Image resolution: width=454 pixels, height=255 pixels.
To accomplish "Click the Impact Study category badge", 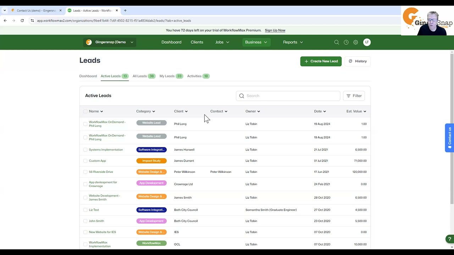I will click(x=151, y=161).
